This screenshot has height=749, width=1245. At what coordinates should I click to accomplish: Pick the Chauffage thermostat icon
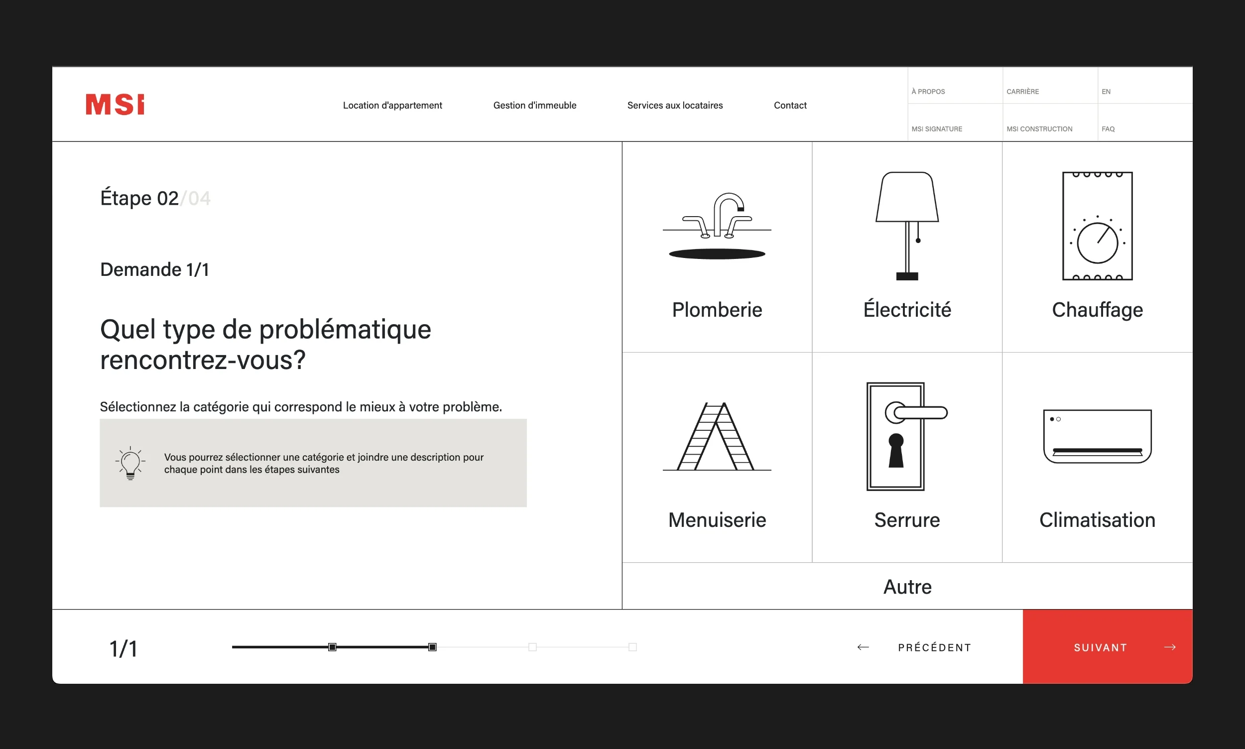[1097, 226]
